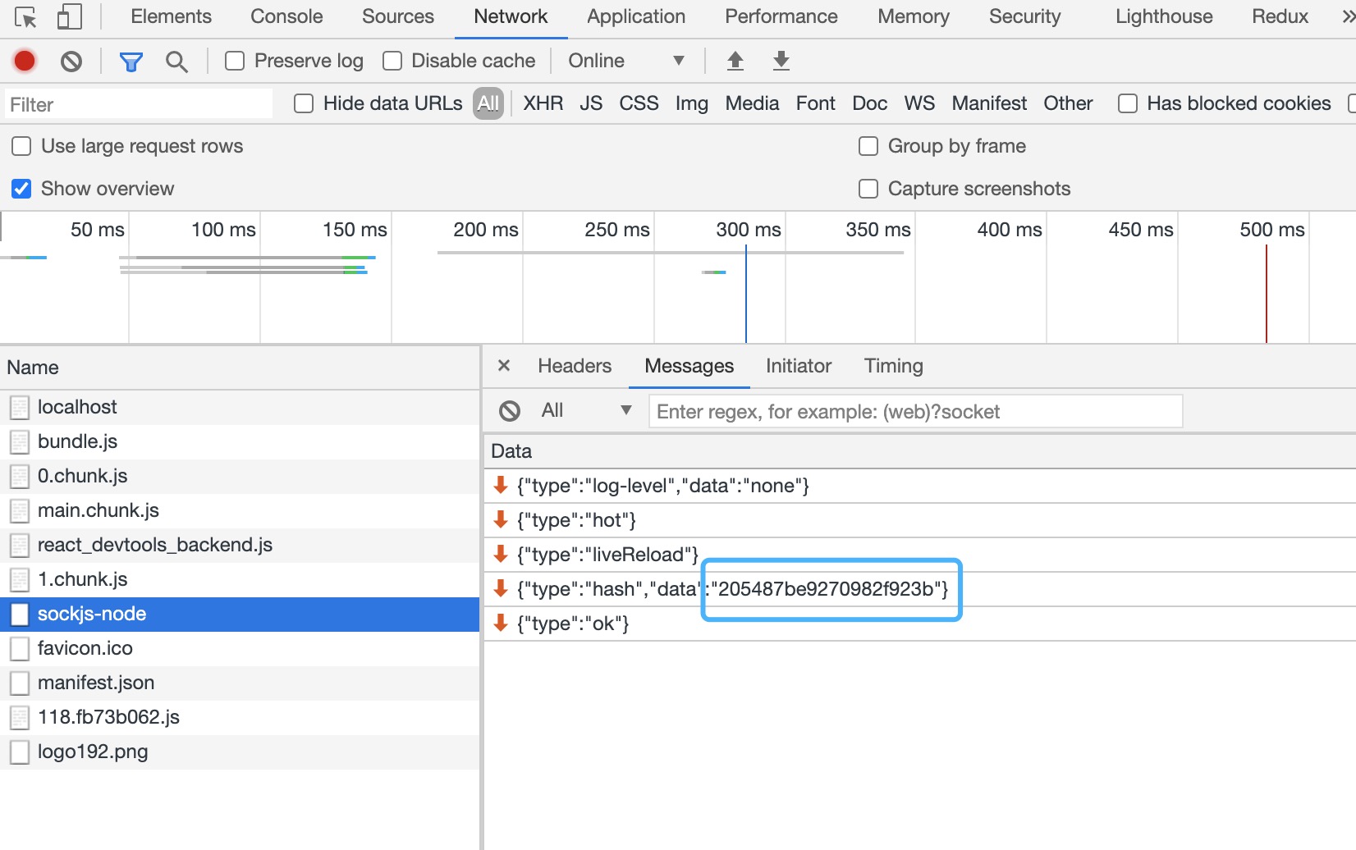Close the request details pane

coord(504,366)
